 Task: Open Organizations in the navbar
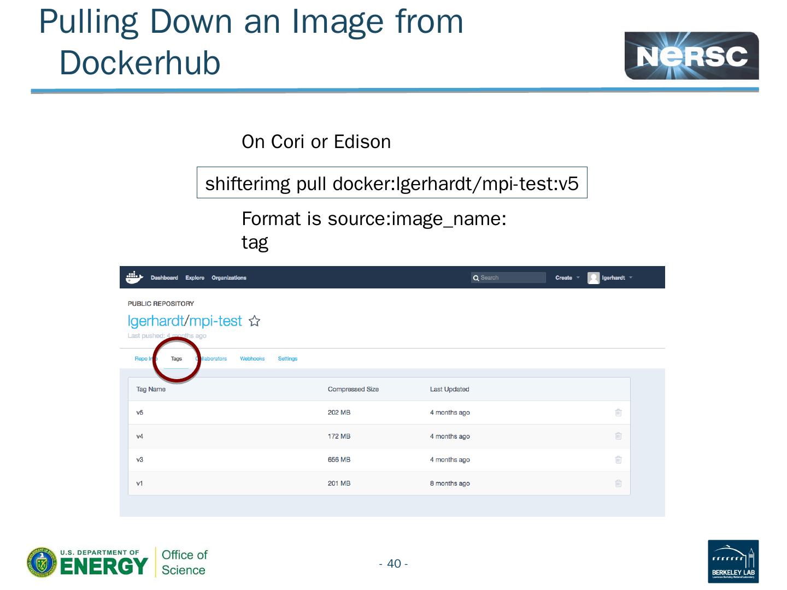[x=229, y=278]
